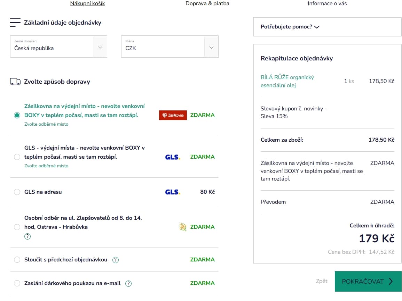Show help for Zaslání dárkového poukazu
This screenshot has height=301, width=402.
(128, 283)
